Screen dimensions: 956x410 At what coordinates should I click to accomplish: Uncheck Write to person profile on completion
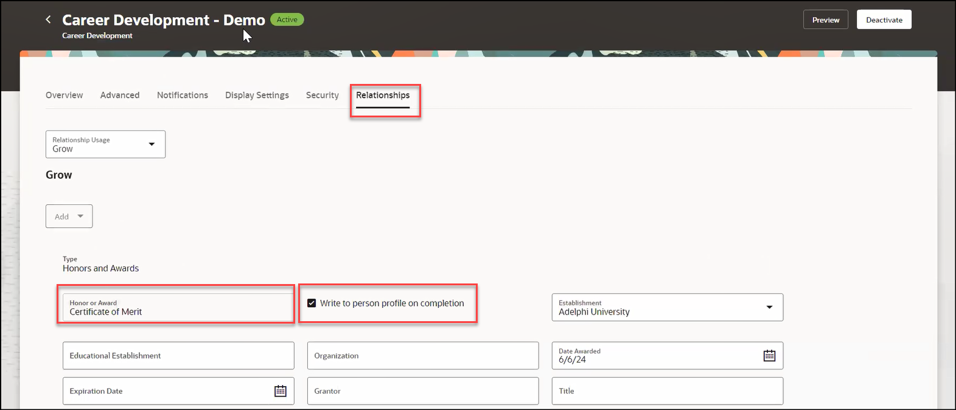coord(312,303)
